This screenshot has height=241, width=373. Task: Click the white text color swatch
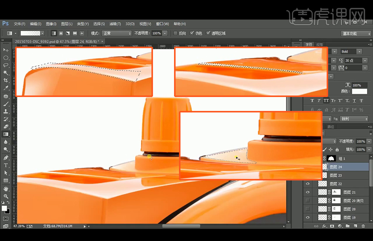pos(359,91)
